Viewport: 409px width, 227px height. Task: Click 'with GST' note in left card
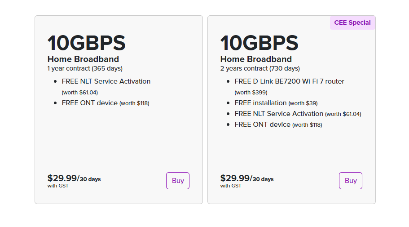(58, 186)
